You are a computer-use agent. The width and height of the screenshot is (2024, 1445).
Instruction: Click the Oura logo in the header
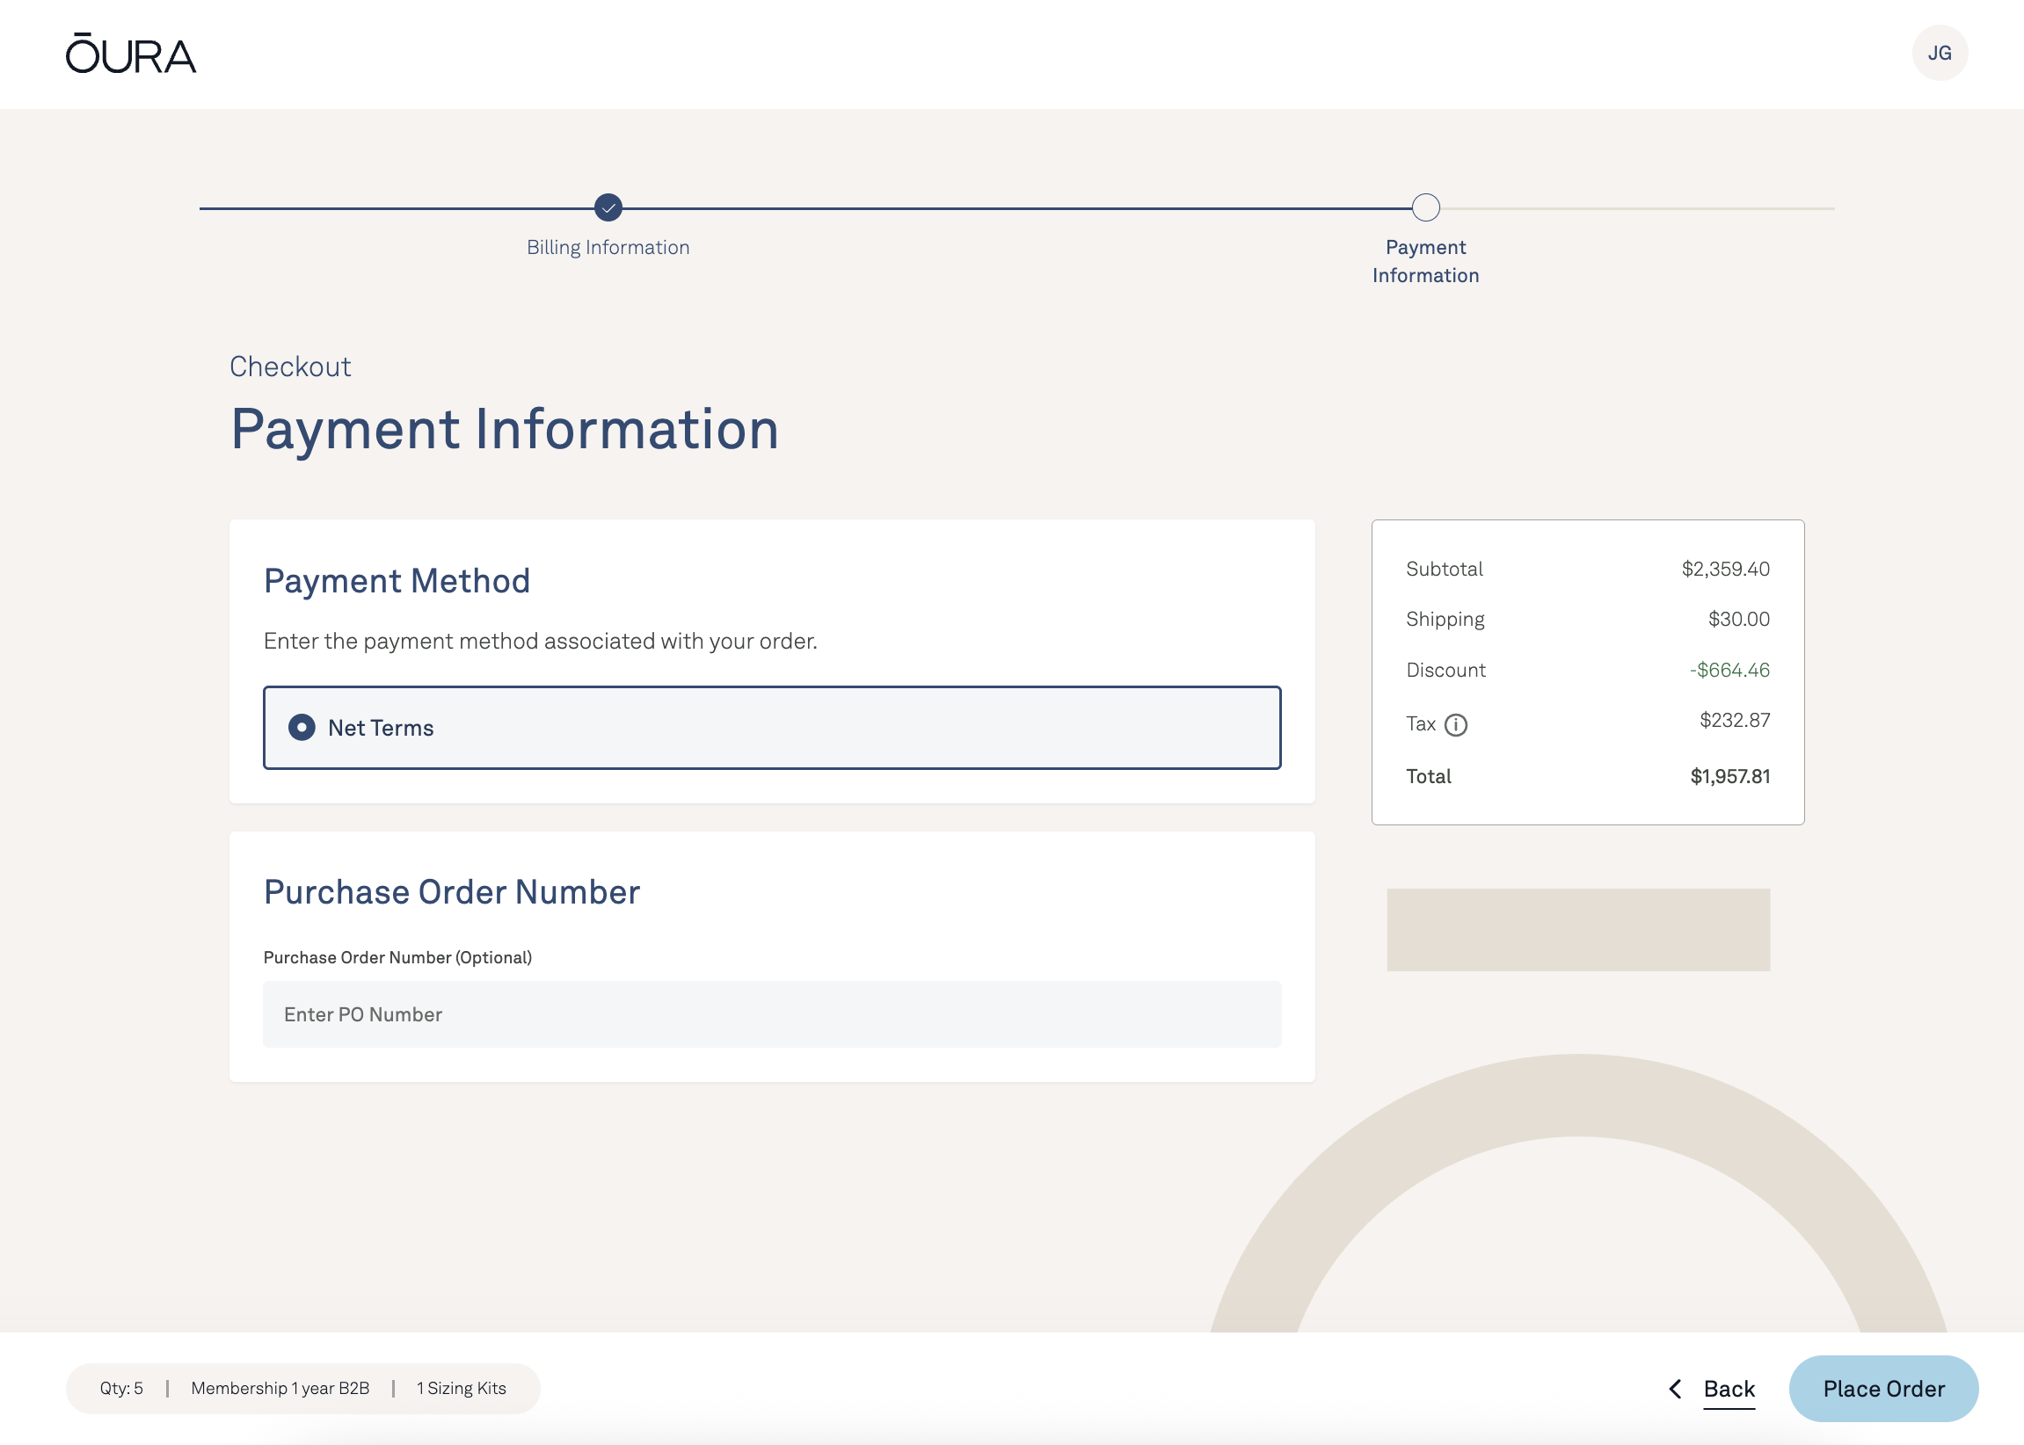[x=131, y=54]
